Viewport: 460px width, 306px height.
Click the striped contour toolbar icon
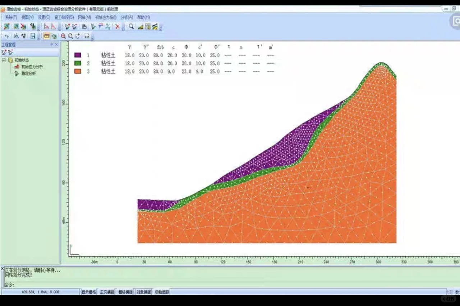155,26
